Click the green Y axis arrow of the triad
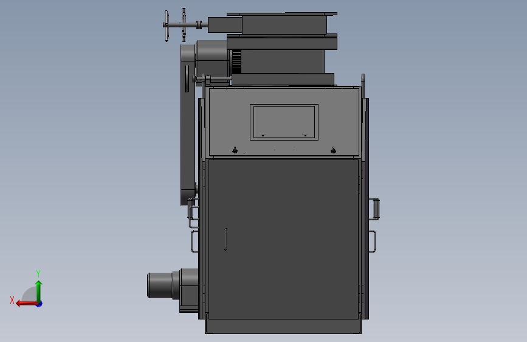Viewport: 527px width, 342px height. pos(39,291)
